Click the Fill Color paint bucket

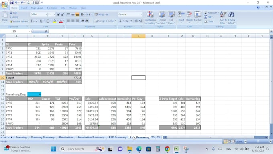(x=55, y=21)
